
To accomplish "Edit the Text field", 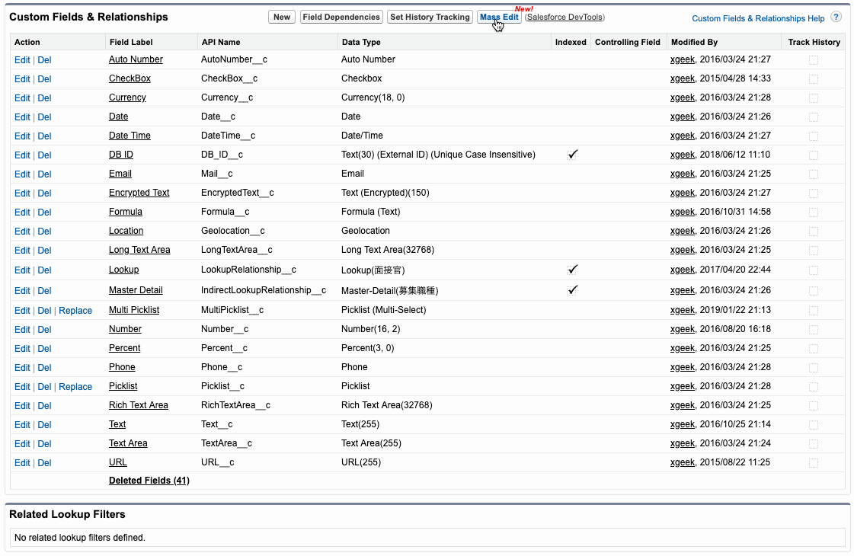I will click(x=22, y=425).
